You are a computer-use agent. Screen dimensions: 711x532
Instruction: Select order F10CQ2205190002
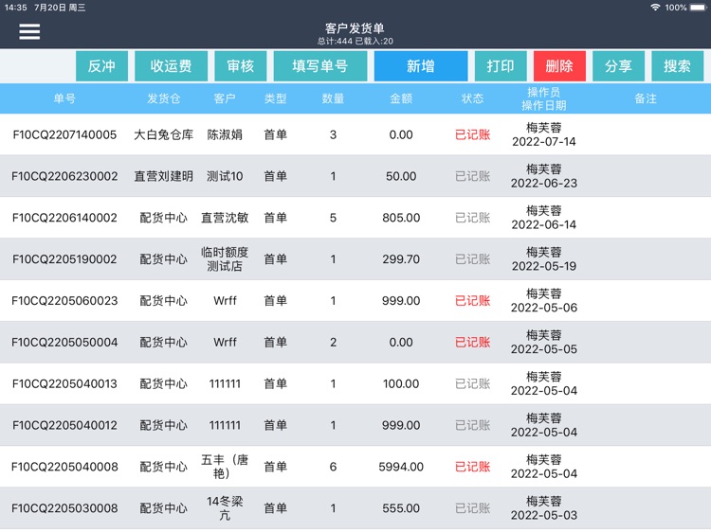[64, 259]
